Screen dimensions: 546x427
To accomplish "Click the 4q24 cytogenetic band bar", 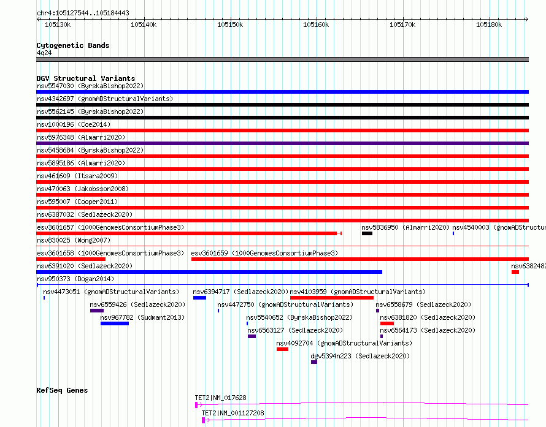I will [282, 59].
